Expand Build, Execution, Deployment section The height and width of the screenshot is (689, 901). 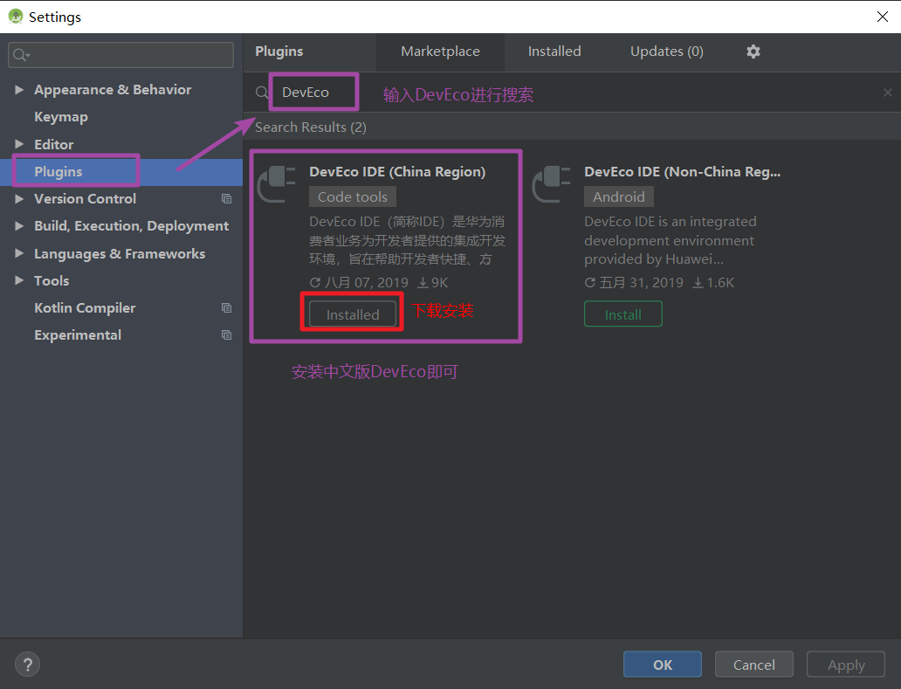pyautogui.click(x=19, y=226)
